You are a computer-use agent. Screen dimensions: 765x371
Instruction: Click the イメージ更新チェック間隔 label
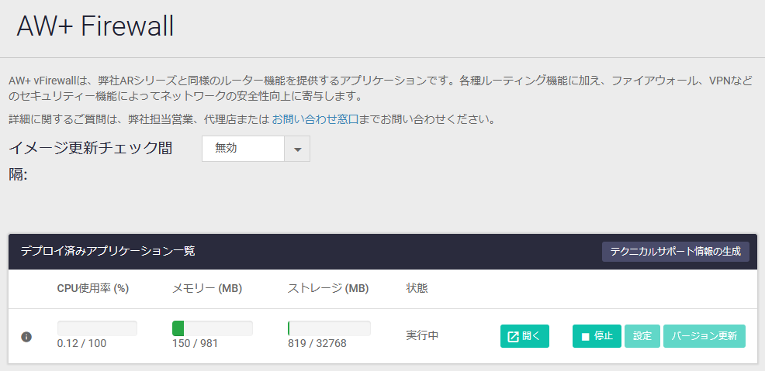tap(90, 161)
